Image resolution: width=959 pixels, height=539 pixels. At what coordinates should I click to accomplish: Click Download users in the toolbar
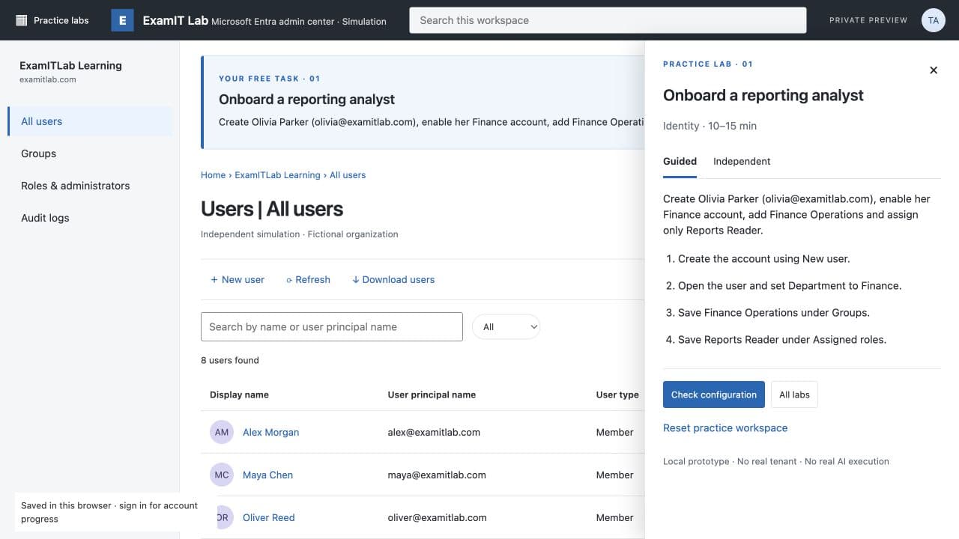[x=393, y=279]
